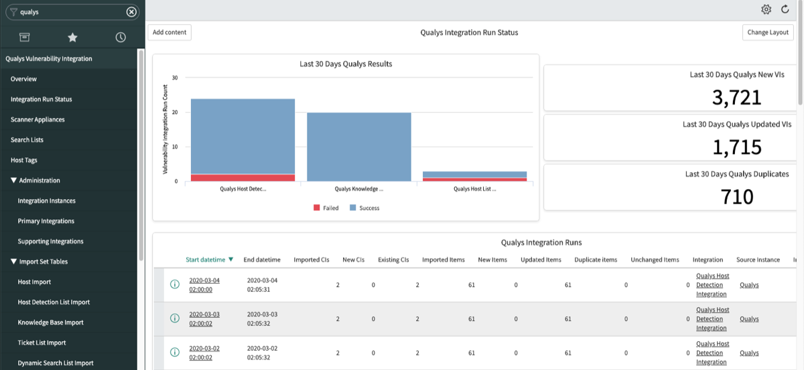Open Host Import table
804x370 pixels.
pos(34,282)
